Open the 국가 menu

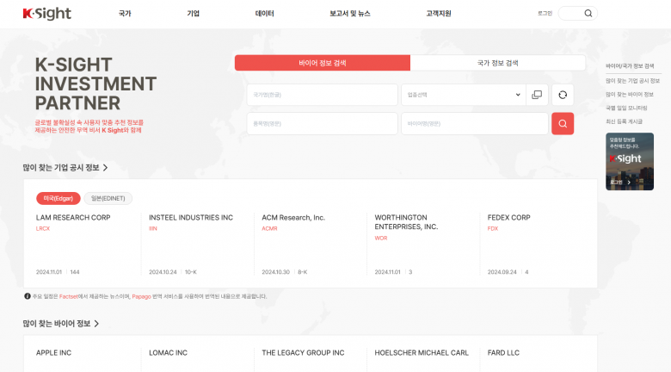pos(125,13)
